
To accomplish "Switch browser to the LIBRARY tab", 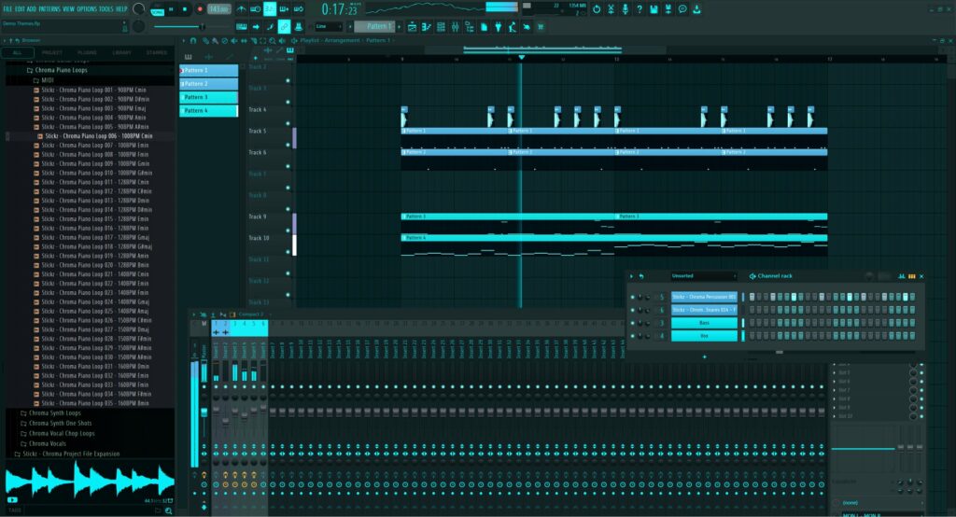I will [x=121, y=52].
